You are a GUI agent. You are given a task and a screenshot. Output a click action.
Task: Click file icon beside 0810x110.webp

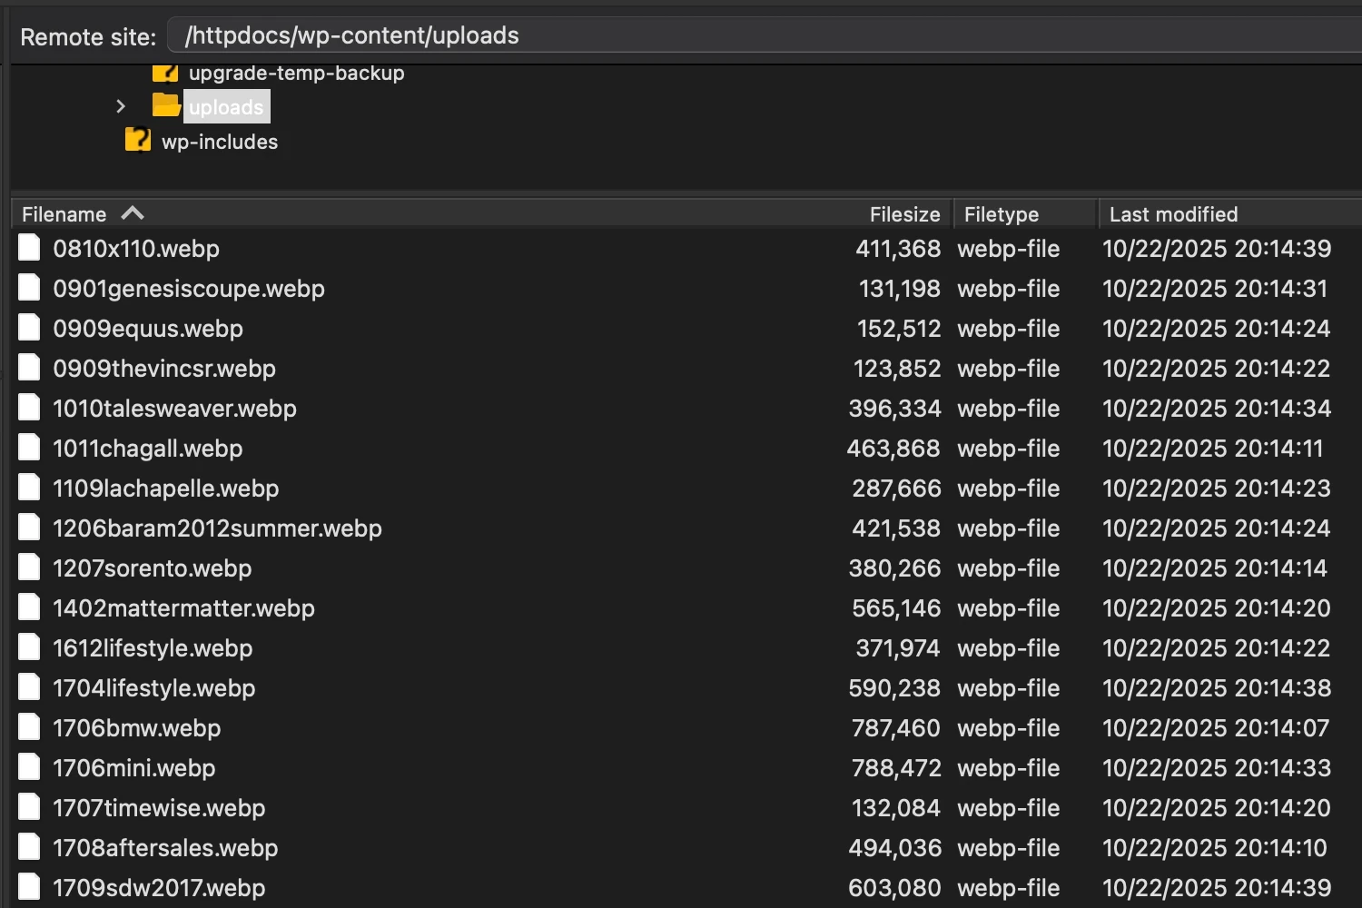point(30,248)
